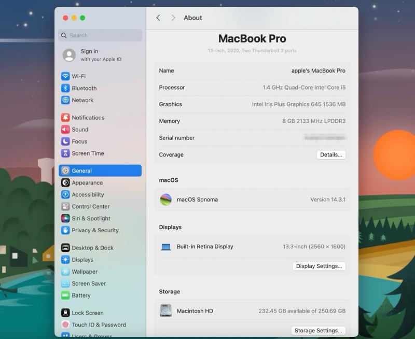Click the Built-in Retina Display laptop icon

tap(166, 247)
